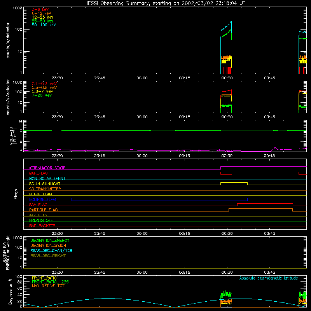
Task: Select the GAP_FLAG label
Action: (x=38, y=173)
